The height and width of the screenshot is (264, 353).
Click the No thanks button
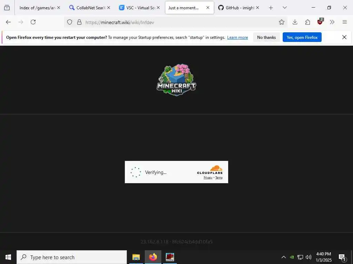[x=266, y=37]
